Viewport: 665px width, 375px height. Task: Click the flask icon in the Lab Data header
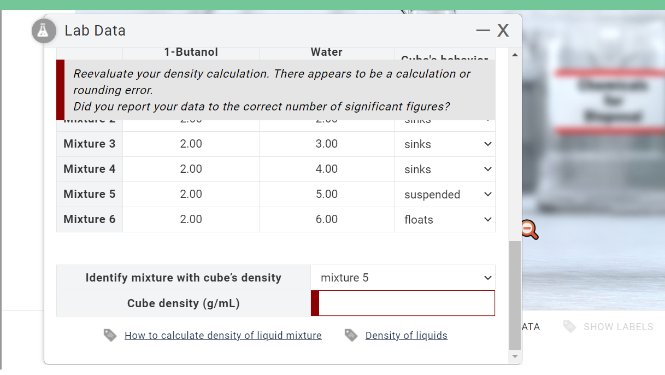coord(44,31)
